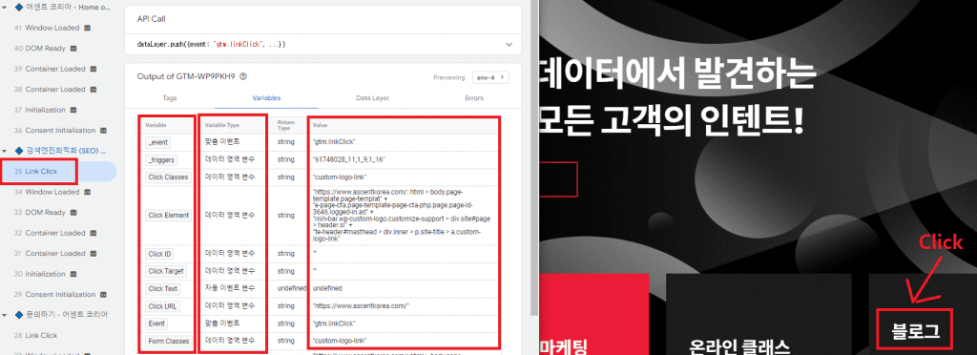Open the Click Classes variable chip
Image resolution: width=977 pixels, height=355 pixels.
pyautogui.click(x=168, y=177)
